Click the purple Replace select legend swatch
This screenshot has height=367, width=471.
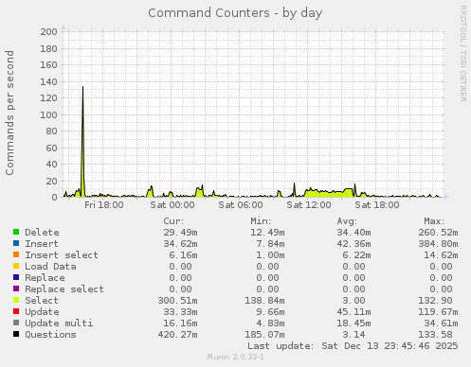[16, 288]
